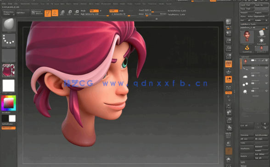
Task: Select the large head tool thumbnail
Action: pos(247,37)
